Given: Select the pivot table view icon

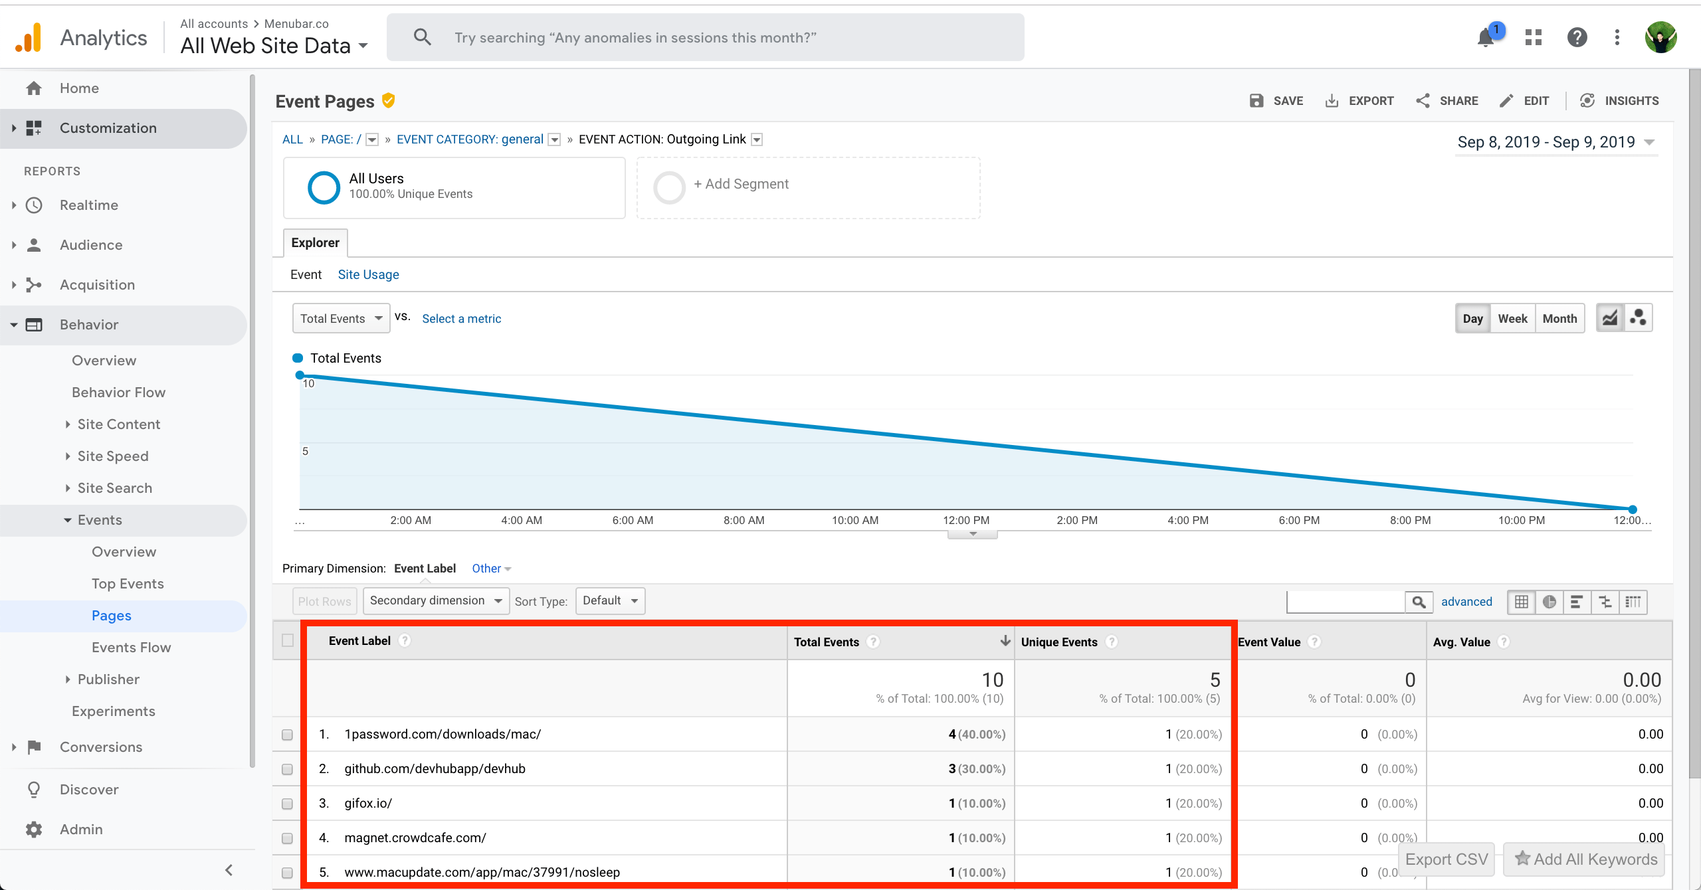Looking at the screenshot, I should [1633, 602].
